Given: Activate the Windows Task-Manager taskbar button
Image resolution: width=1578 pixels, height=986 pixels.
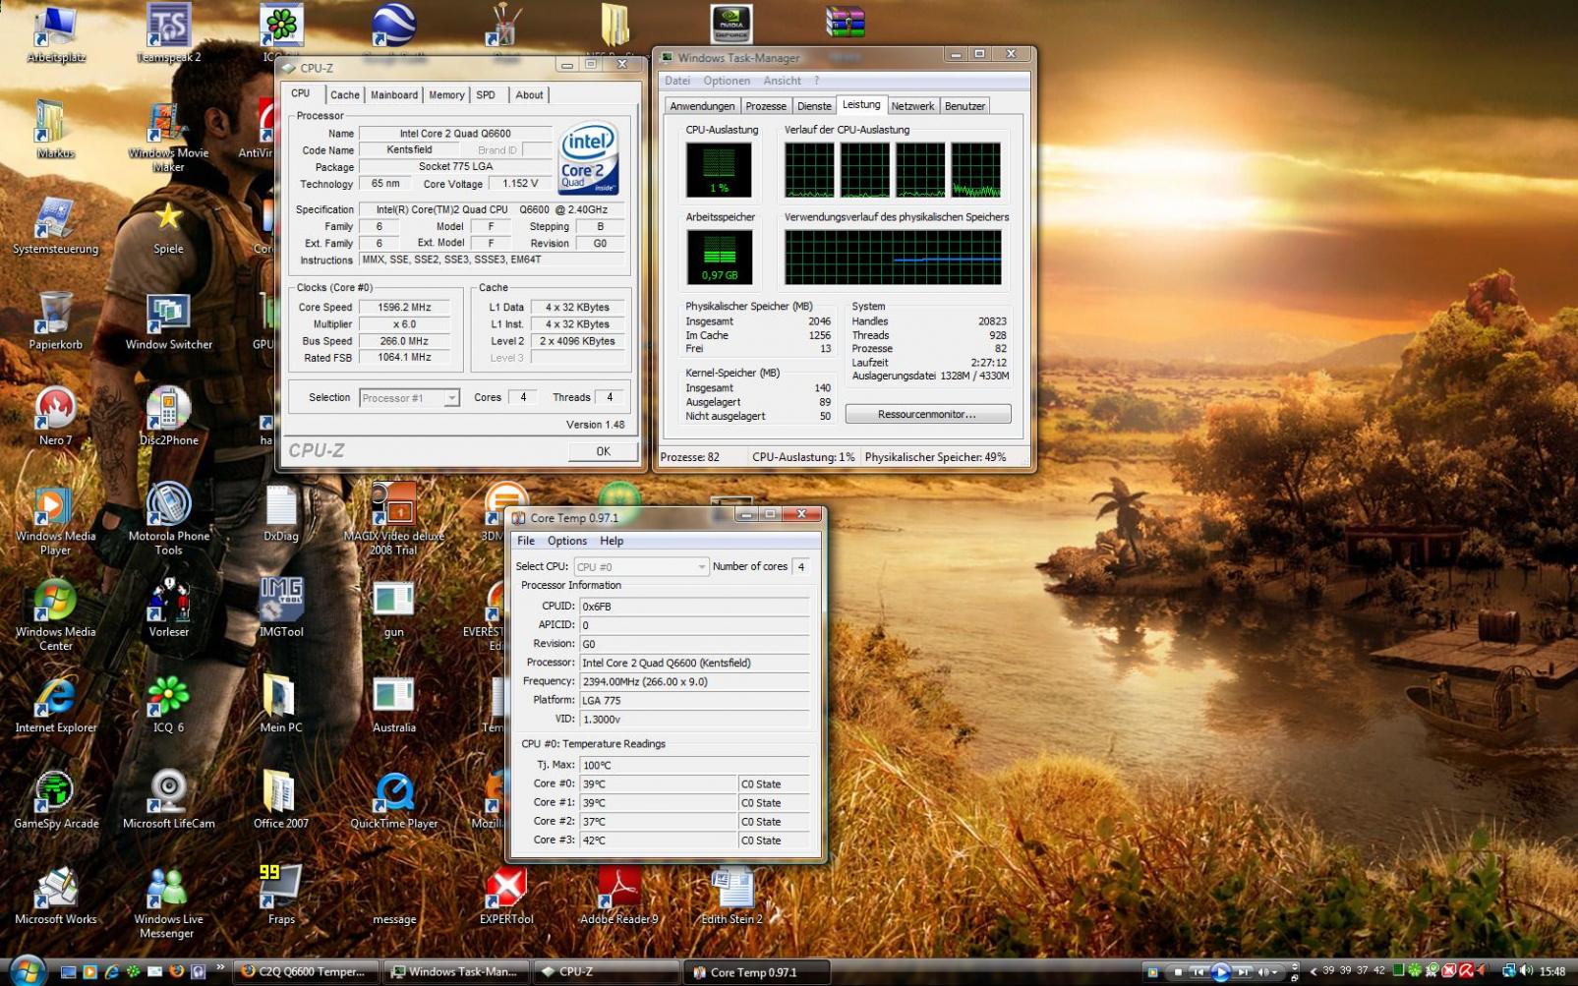Looking at the screenshot, I should (456, 972).
